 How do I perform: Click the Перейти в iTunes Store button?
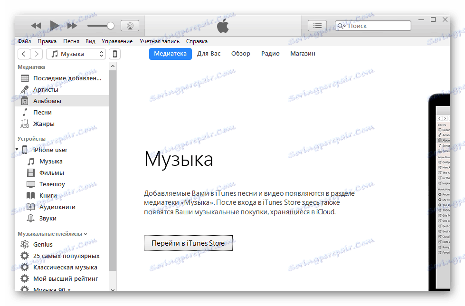pyautogui.click(x=188, y=243)
